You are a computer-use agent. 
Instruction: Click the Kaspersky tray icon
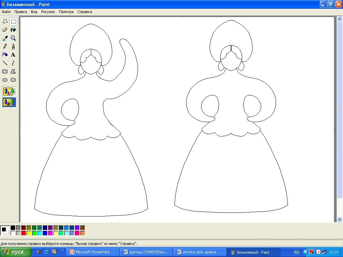pyautogui.click(x=312, y=252)
